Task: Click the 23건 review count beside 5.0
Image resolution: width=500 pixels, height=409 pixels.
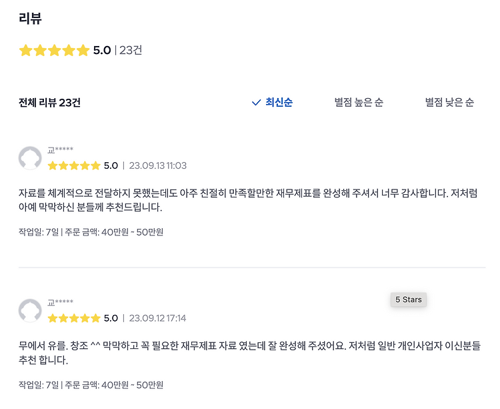Action: pyautogui.click(x=131, y=50)
